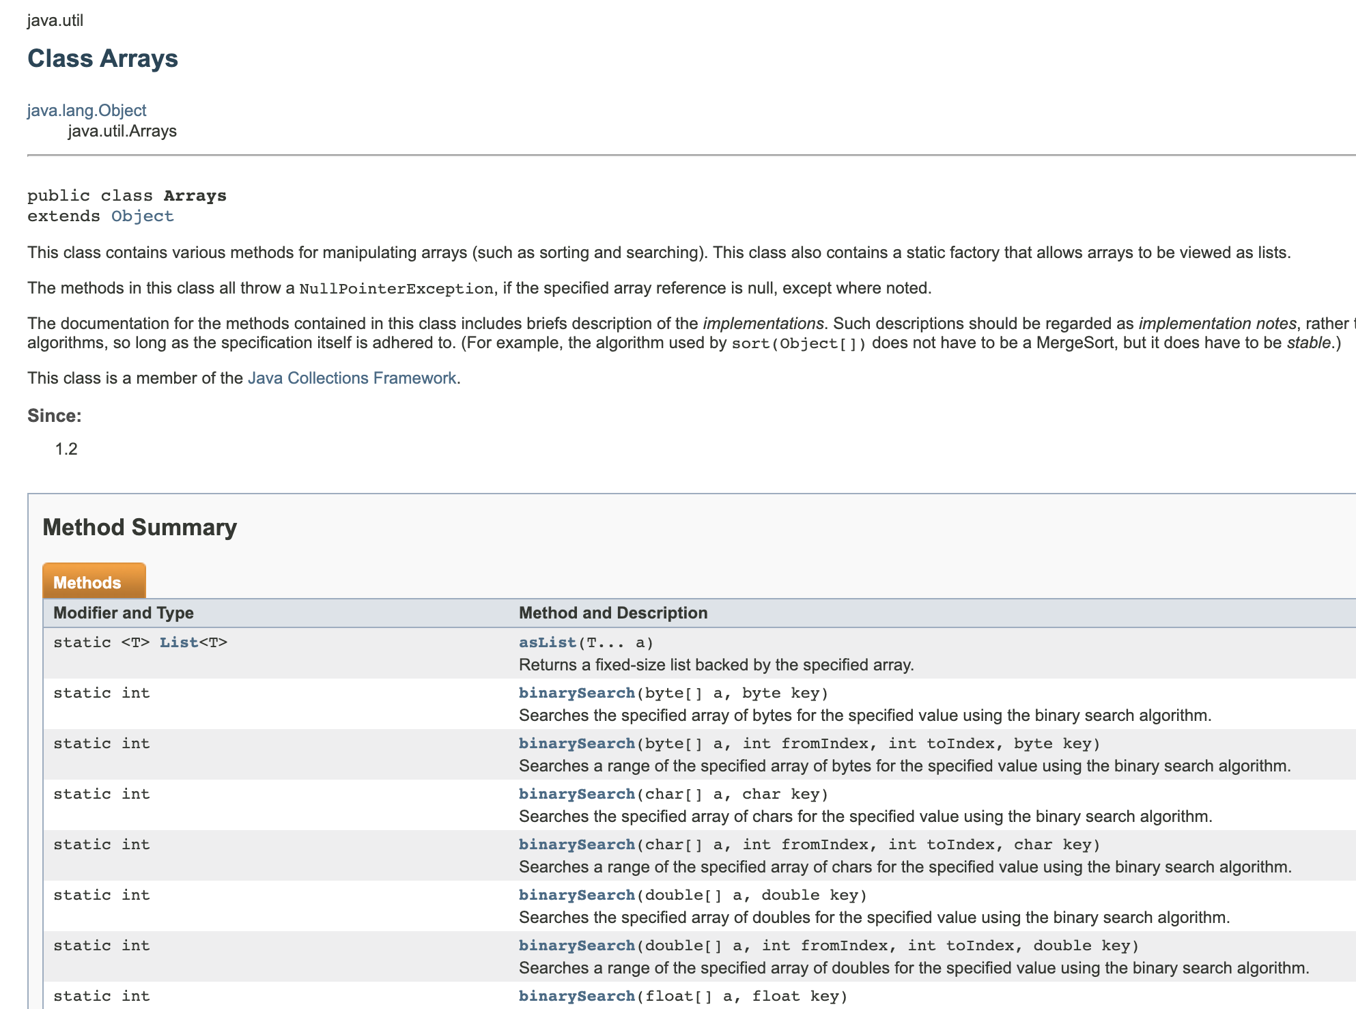Open binarySearch char range variant link

pos(576,844)
